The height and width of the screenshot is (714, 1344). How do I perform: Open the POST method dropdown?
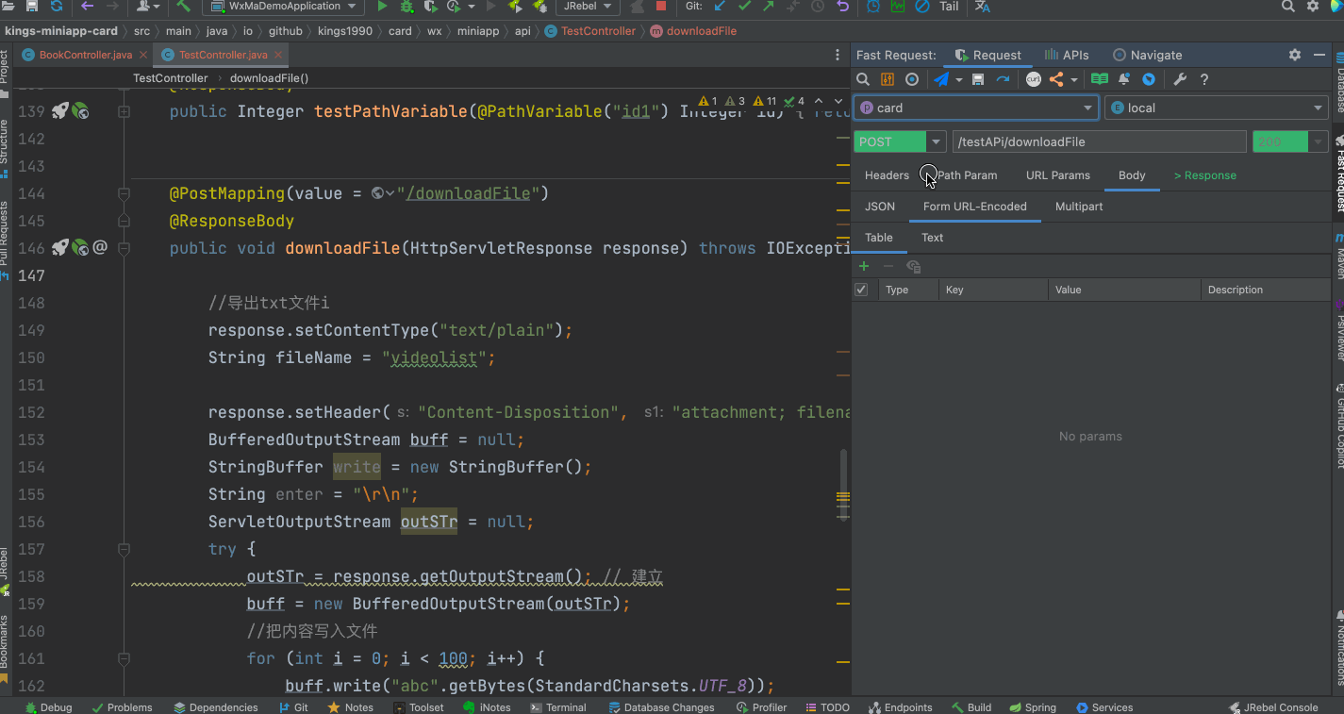[936, 142]
